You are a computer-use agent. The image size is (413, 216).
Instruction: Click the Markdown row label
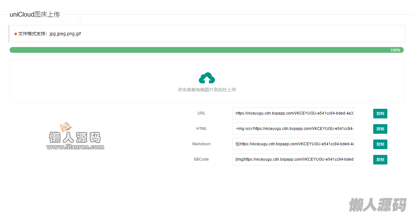[201, 144]
